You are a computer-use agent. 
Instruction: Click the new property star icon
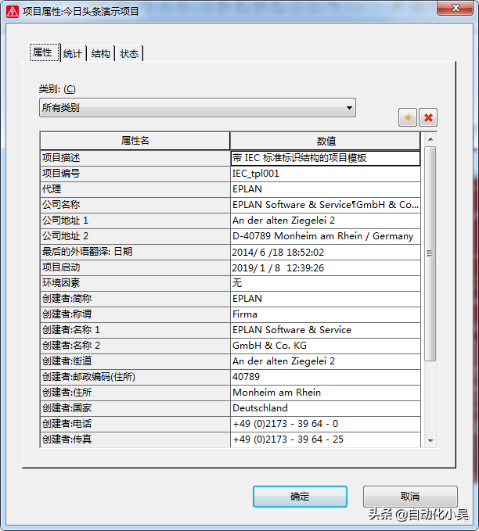(x=407, y=118)
